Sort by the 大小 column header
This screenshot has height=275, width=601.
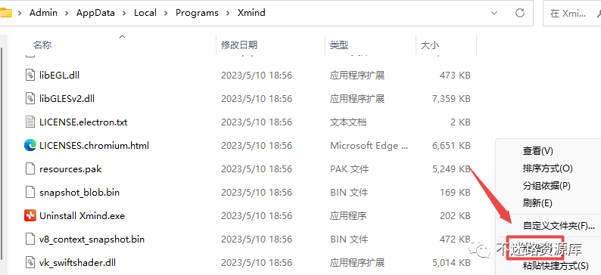(430, 45)
